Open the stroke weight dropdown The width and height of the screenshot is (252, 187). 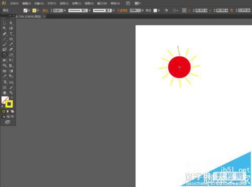65,11
